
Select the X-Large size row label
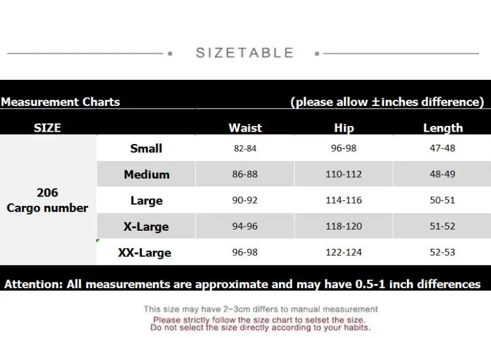[146, 226]
